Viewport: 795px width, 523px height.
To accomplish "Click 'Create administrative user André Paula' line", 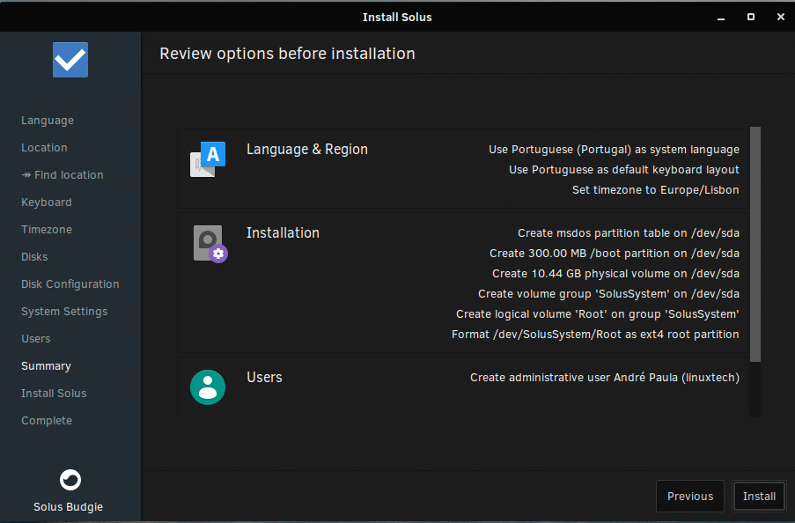I will pyautogui.click(x=605, y=378).
